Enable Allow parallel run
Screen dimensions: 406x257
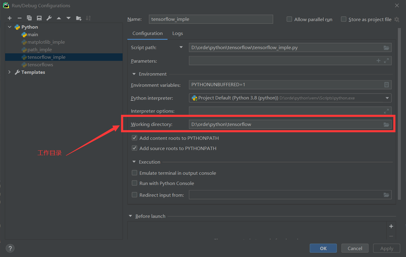pos(289,19)
